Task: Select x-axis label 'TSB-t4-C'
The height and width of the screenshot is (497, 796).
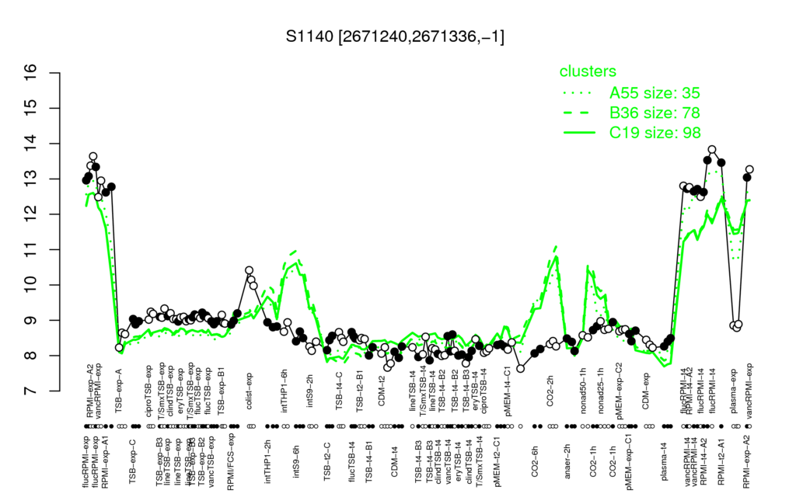Action: [339, 390]
